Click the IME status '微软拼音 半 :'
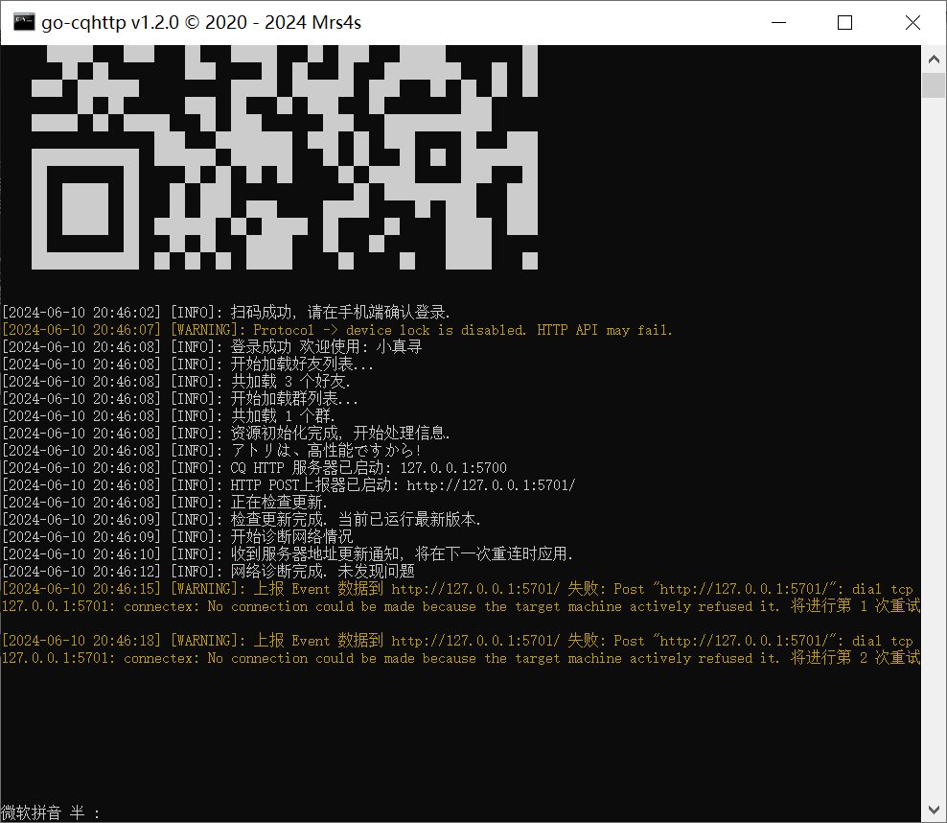Image resolution: width=947 pixels, height=823 pixels. tap(50, 812)
